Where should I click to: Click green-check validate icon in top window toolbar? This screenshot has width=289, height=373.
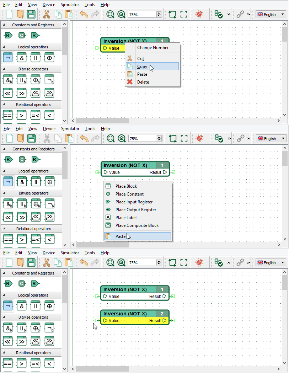218,14
